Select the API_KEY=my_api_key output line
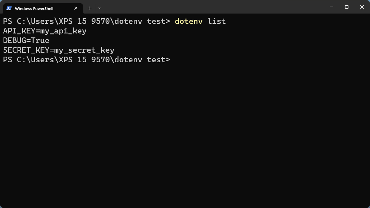 [x=44, y=31]
